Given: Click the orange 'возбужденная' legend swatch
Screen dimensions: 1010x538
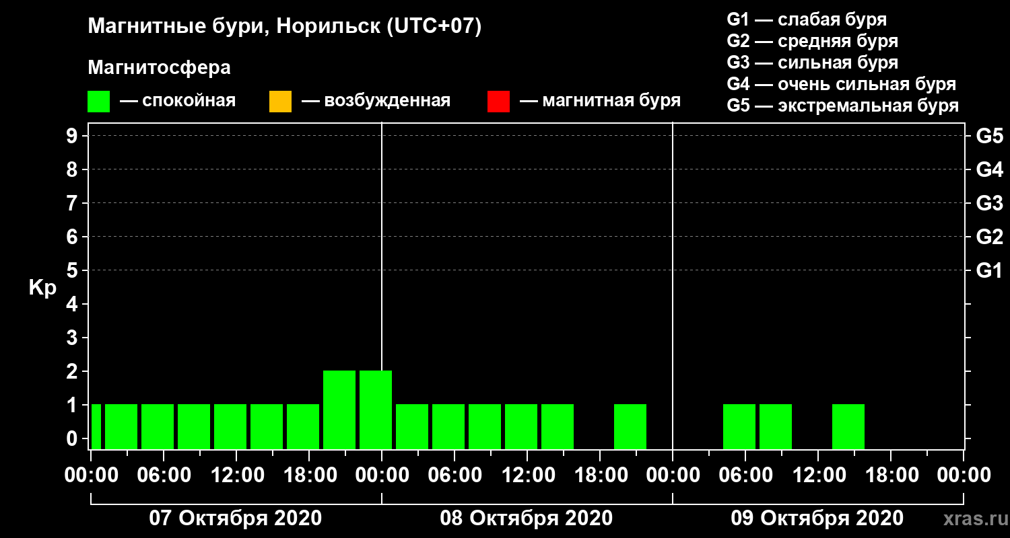Looking at the screenshot, I should point(280,102).
